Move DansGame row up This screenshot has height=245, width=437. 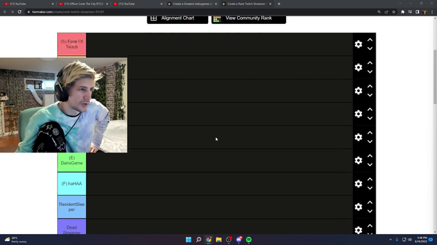click(370, 156)
